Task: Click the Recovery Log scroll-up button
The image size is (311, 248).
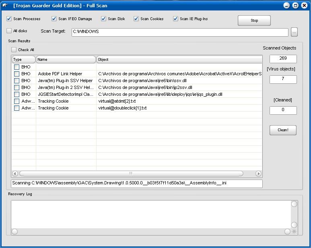Action: [x=294, y=204]
